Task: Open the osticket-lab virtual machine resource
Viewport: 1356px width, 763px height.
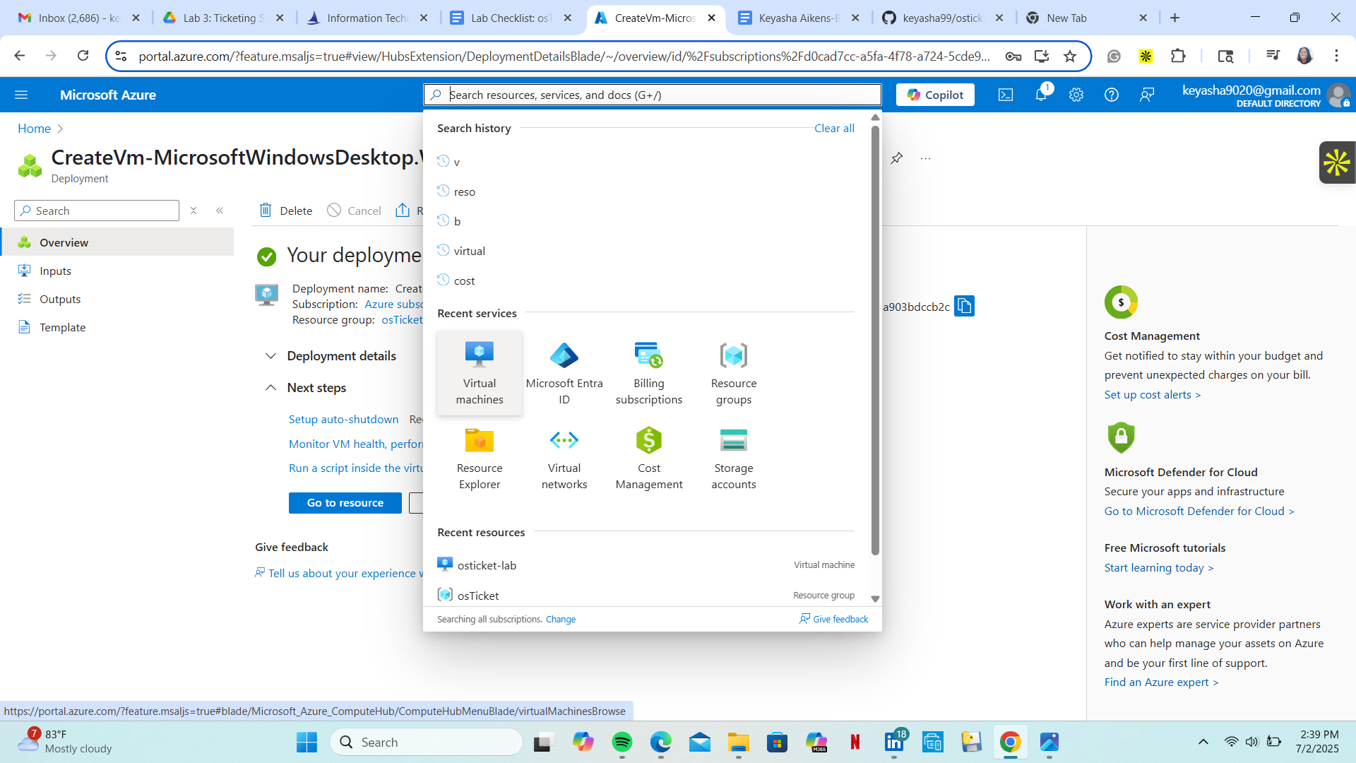Action: tap(646, 565)
